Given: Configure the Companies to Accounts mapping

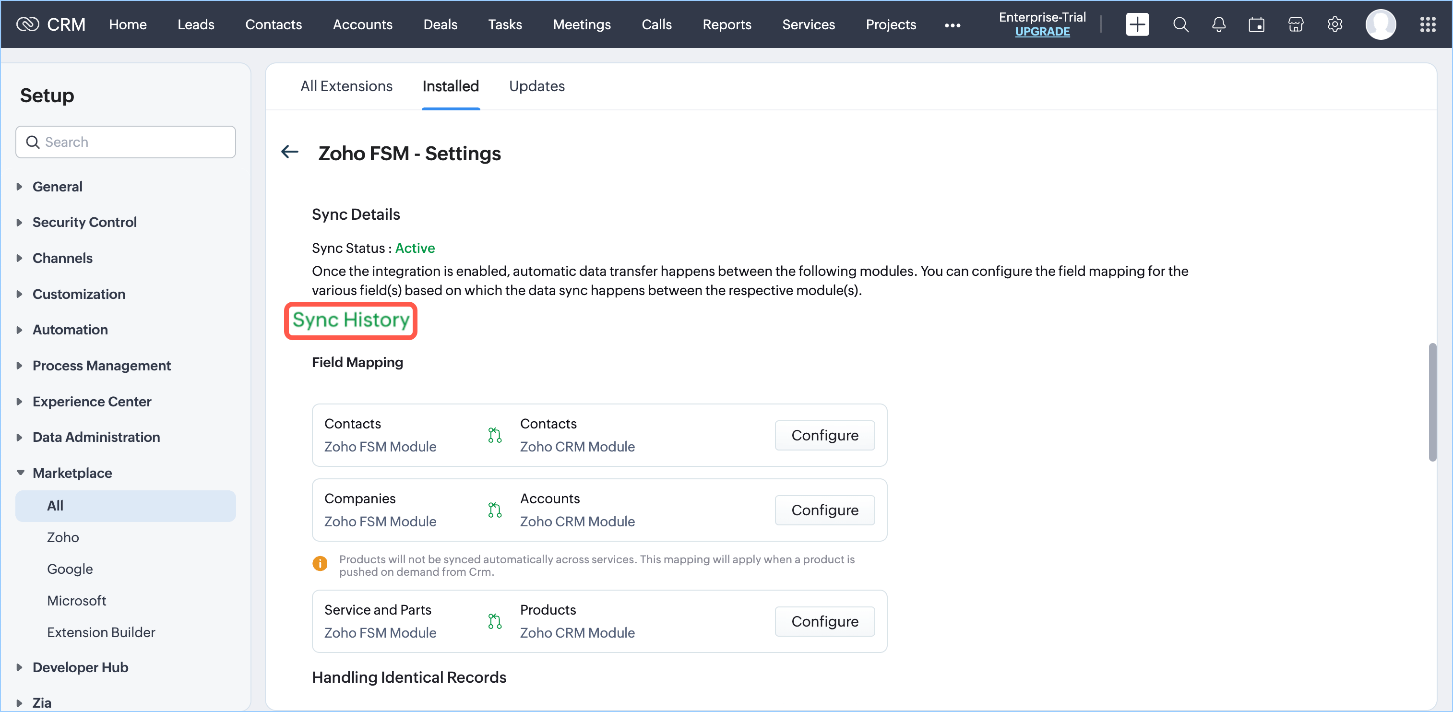Looking at the screenshot, I should pyautogui.click(x=824, y=510).
